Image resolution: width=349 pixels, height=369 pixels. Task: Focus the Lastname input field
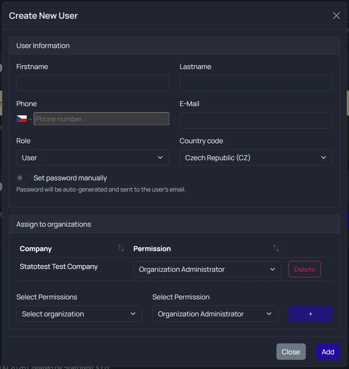[x=256, y=83]
